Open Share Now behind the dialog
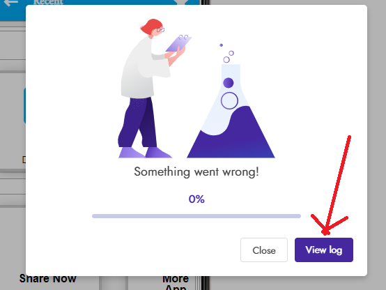386x290 pixels. 48,279
